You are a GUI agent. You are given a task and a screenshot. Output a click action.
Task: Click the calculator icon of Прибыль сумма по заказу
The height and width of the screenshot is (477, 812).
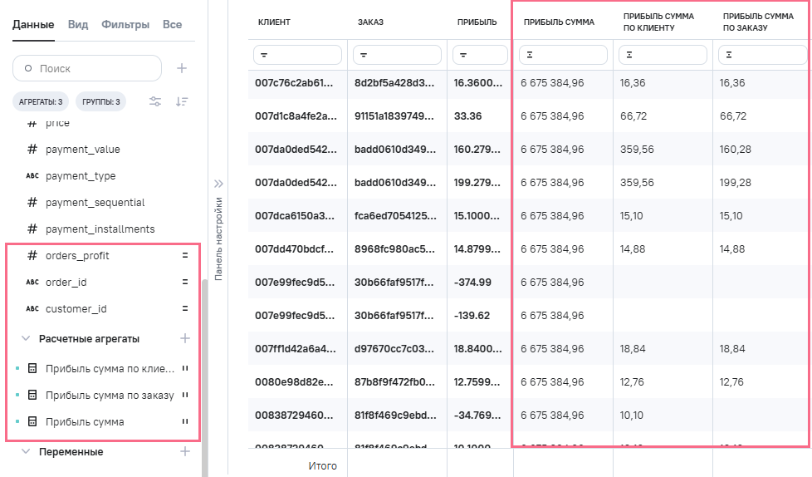(x=33, y=396)
